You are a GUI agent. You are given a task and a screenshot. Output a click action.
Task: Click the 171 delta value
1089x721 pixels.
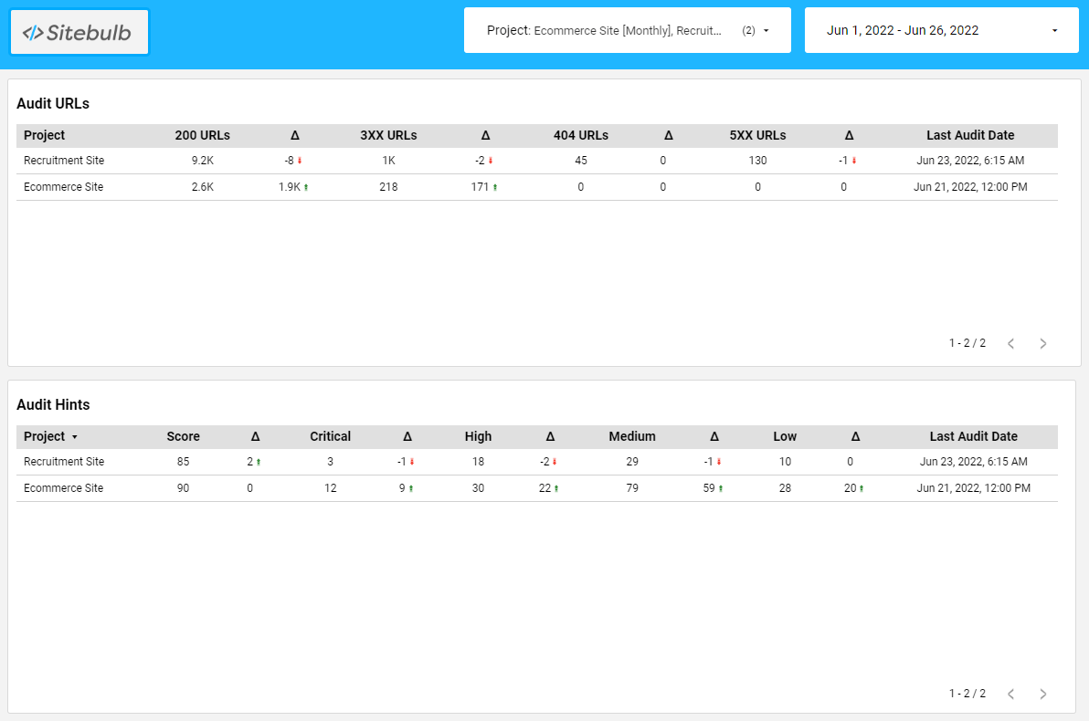(x=480, y=187)
